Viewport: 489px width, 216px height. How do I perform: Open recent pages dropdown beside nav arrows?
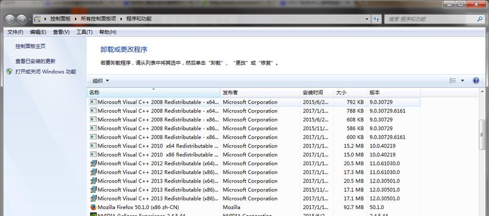[30, 19]
